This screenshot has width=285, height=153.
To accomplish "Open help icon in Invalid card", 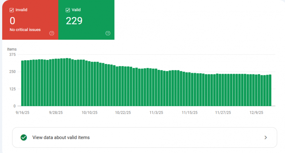I will pyautogui.click(x=52, y=33).
